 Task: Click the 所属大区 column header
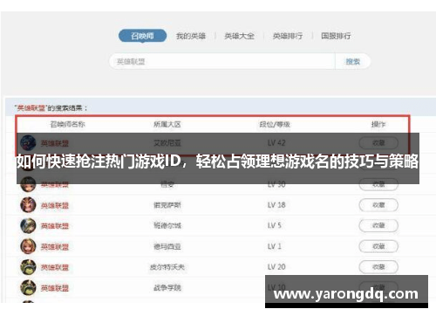[167, 125]
